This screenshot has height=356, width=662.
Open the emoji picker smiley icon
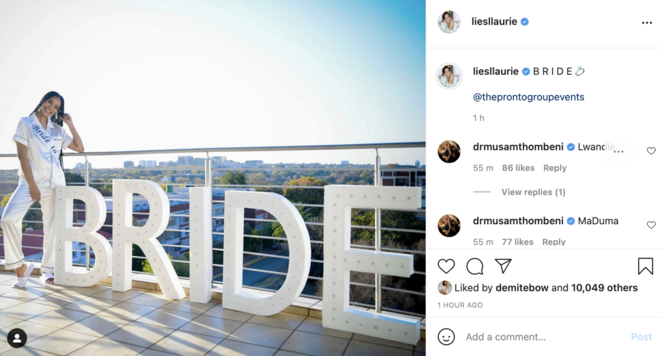point(446,337)
